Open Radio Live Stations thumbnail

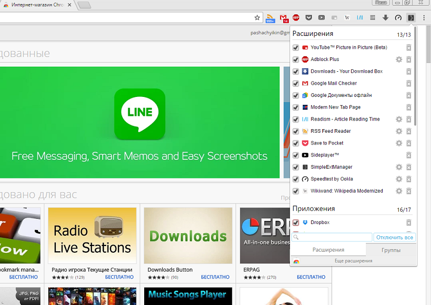click(92, 236)
